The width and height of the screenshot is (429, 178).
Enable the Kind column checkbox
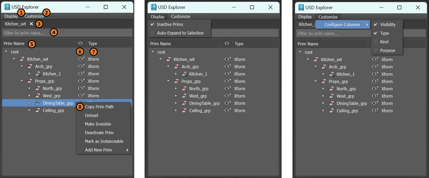tap(376, 42)
